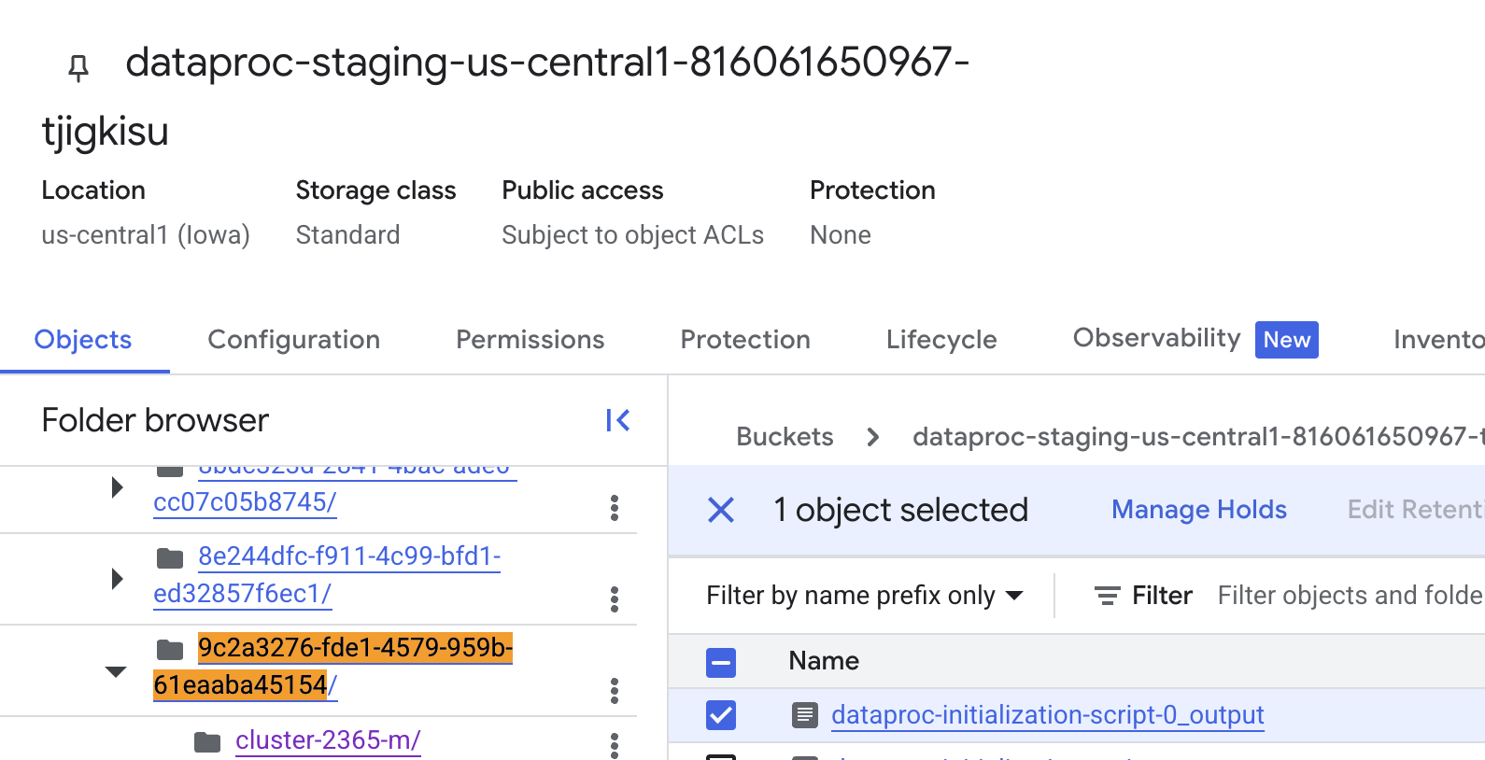The width and height of the screenshot is (1485, 760).
Task: Open more options for 9c2a3276 folder
Action: click(614, 691)
